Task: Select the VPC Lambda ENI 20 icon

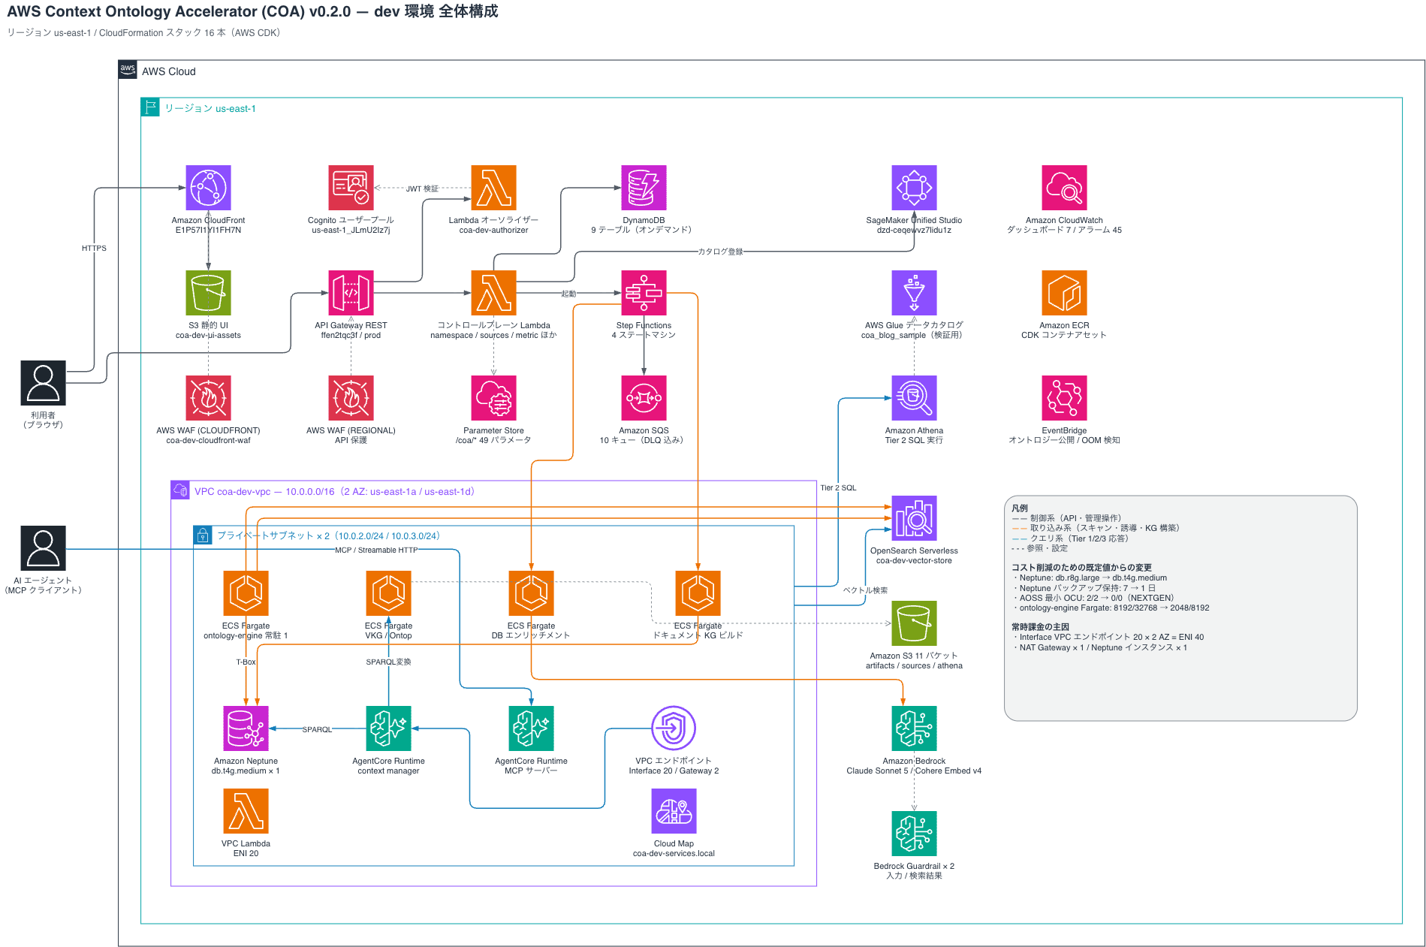Action: click(246, 811)
